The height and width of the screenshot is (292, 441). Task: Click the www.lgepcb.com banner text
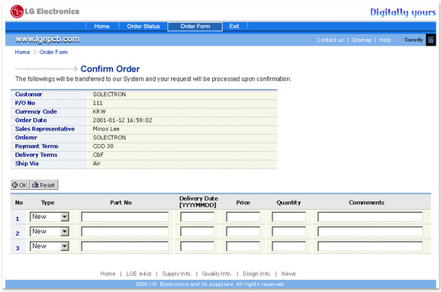47,40
